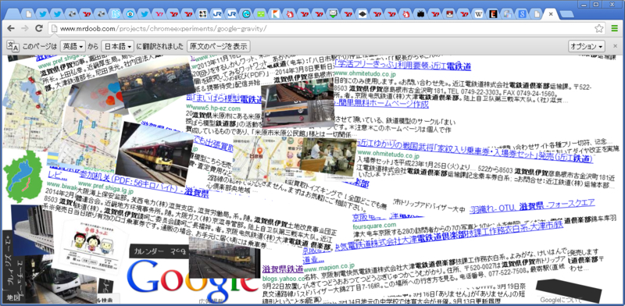Switch to the tab with blue maze icon

115,14
